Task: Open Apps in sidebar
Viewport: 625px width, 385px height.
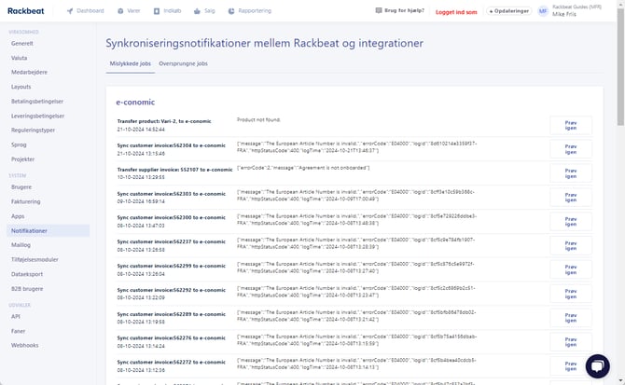Action: (18, 216)
